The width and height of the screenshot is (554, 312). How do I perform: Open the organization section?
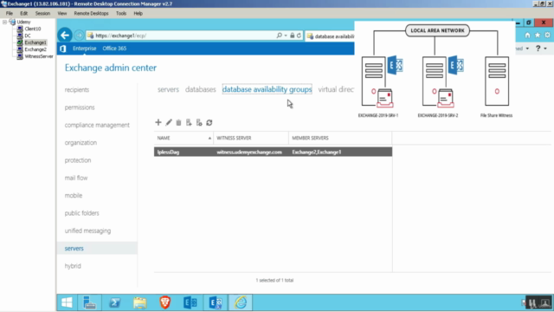(x=81, y=143)
